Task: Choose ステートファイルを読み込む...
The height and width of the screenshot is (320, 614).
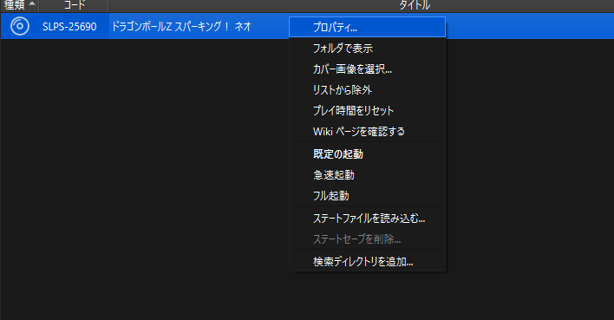Action: pos(368,219)
